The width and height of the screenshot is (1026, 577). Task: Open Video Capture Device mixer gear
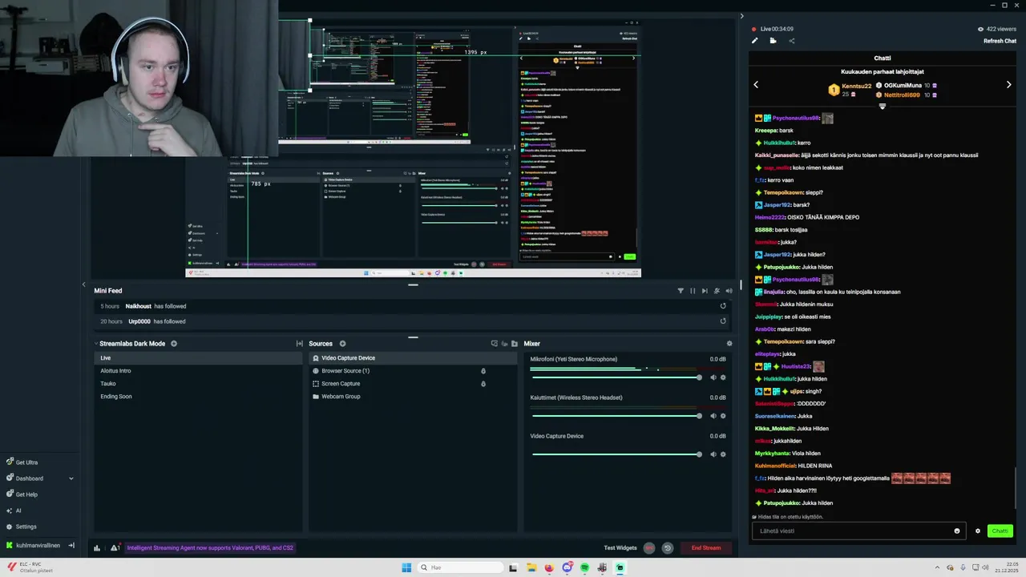pyautogui.click(x=723, y=454)
